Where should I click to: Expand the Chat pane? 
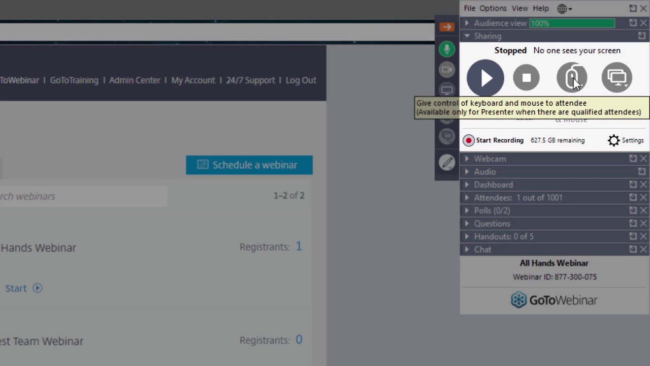[467, 250]
